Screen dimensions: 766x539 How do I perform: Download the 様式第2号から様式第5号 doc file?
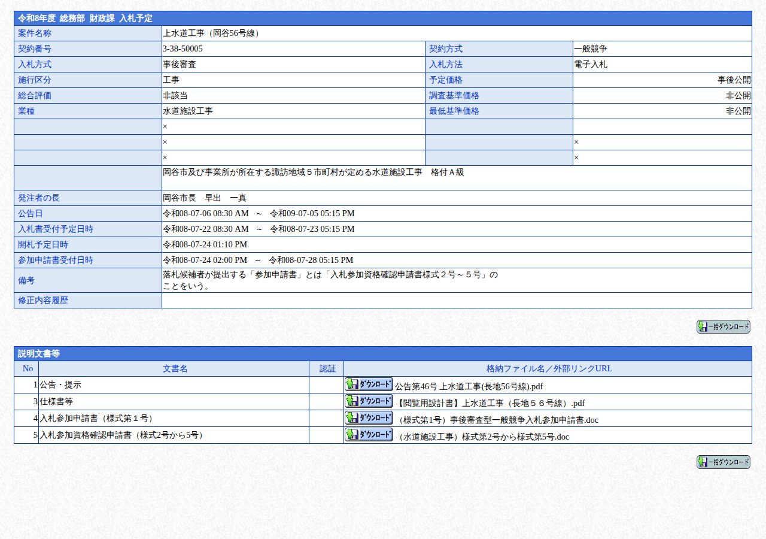tap(369, 435)
